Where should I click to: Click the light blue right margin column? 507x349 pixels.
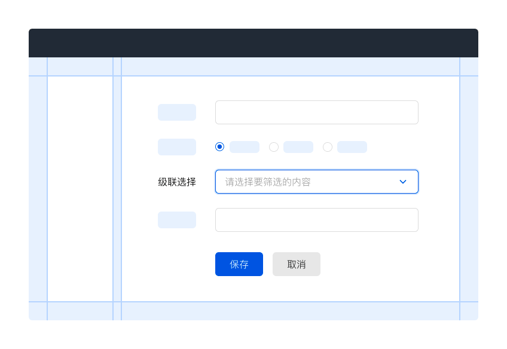pyautogui.click(x=469, y=189)
